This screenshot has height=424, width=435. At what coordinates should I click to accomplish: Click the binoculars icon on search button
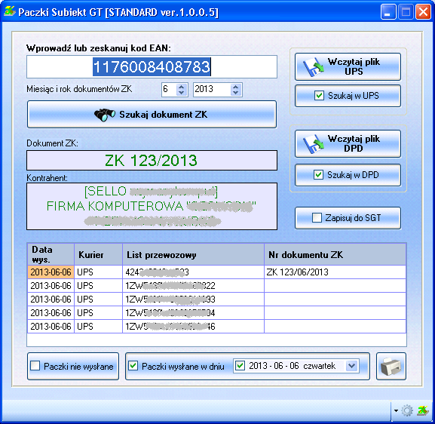[105, 115]
